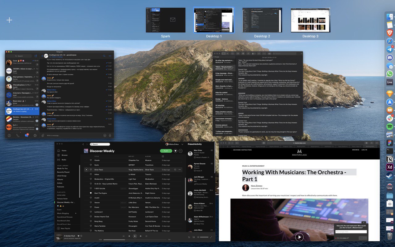Open Adobe XD from the Dock

(390, 167)
